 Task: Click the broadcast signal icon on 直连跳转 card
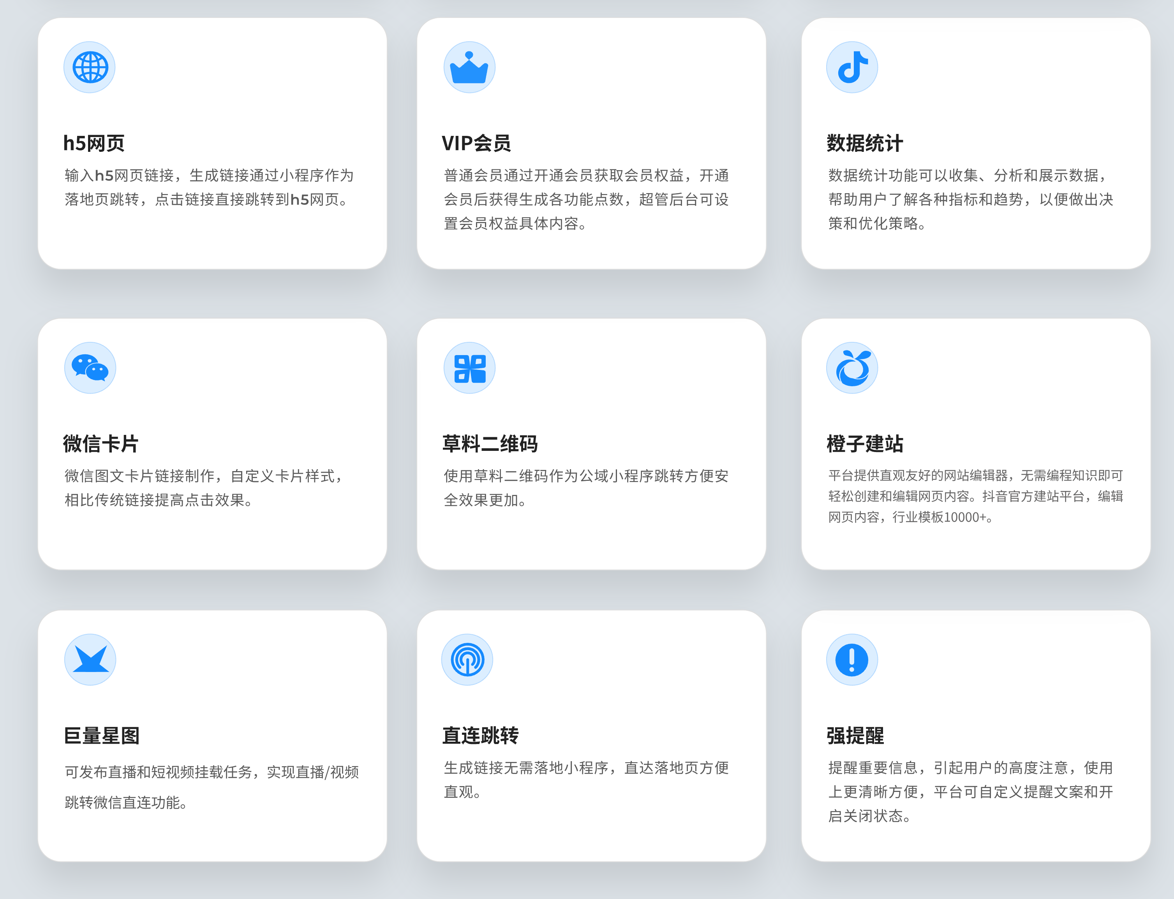[467, 659]
